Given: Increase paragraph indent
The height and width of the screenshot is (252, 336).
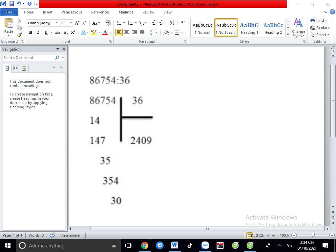Looking at the screenshot, I should [x=162, y=23].
